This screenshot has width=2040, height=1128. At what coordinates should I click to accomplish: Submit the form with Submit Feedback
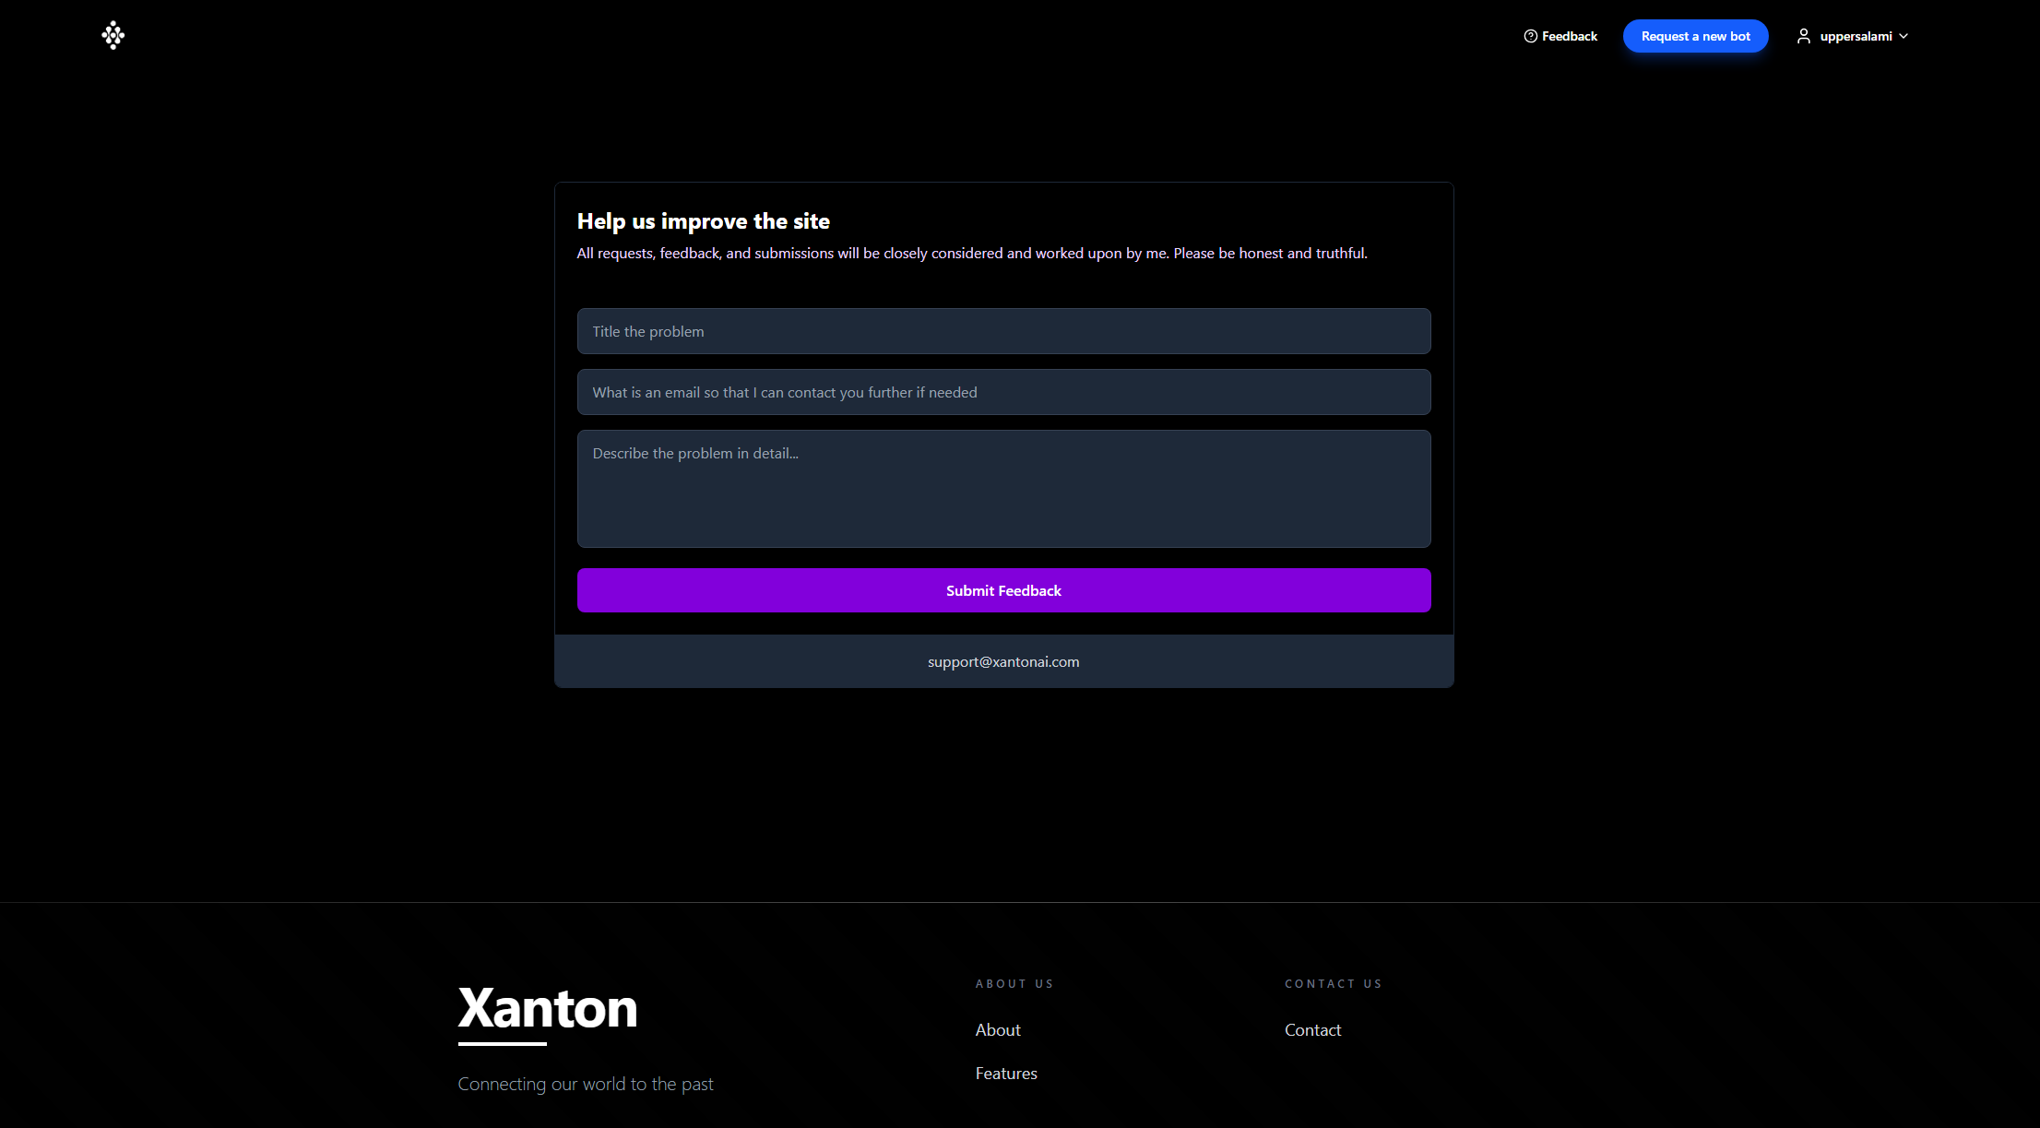tap(1003, 590)
